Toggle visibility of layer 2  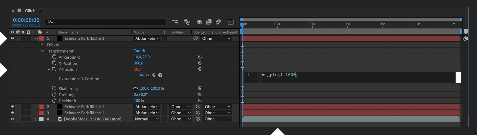coord(12,107)
